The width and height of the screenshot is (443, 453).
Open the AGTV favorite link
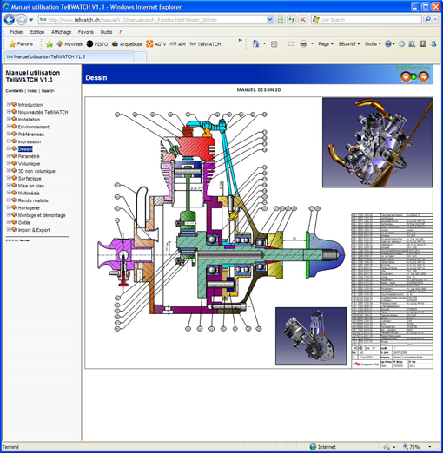click(156, 44)
